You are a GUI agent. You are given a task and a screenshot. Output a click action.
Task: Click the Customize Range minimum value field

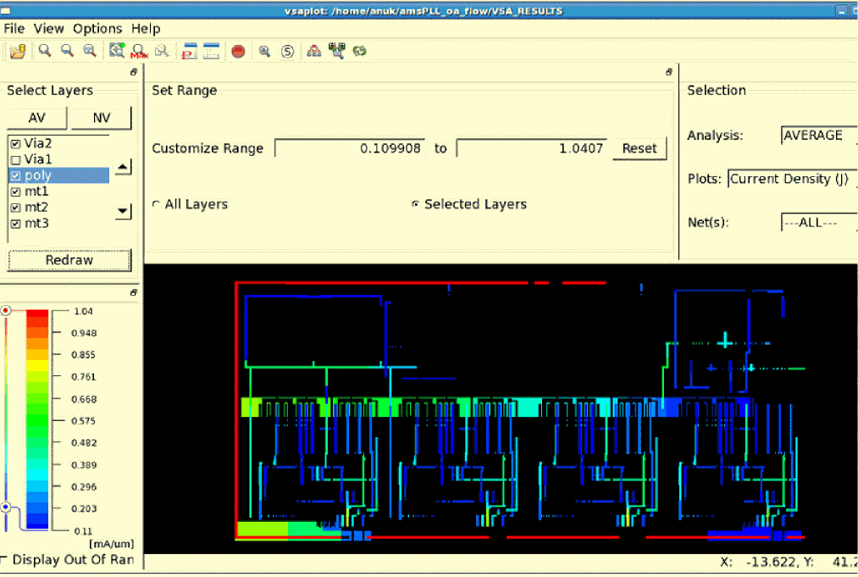[x=350, y=148]
